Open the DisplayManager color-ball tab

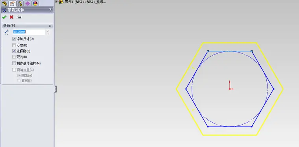35,3
